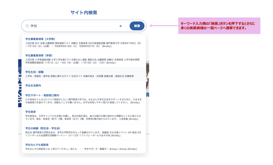Open the 学生募集要項等（学部） result
The height and width of the screenshot is (165, 273).
tap(39, 55)
